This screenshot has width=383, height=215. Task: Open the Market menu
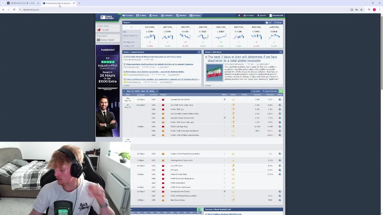coord(181,16)
